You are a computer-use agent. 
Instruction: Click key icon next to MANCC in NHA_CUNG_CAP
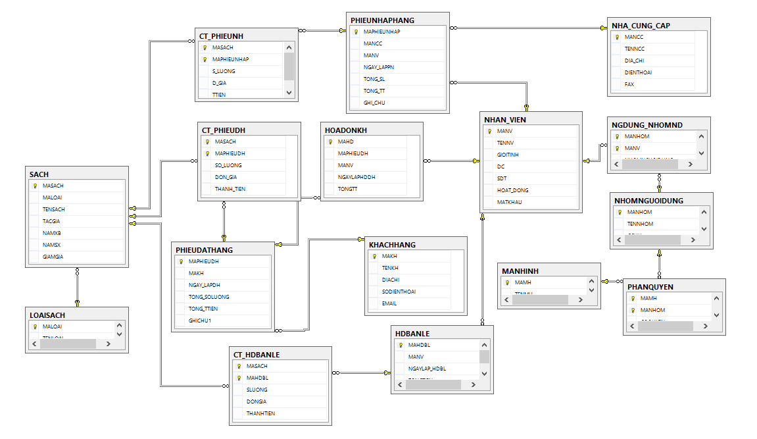(617, 38)
